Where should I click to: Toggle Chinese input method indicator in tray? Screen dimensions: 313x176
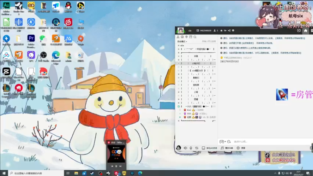291,173
